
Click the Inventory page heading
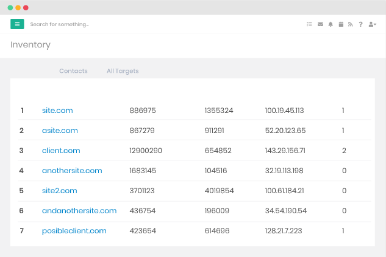point(30,45)
